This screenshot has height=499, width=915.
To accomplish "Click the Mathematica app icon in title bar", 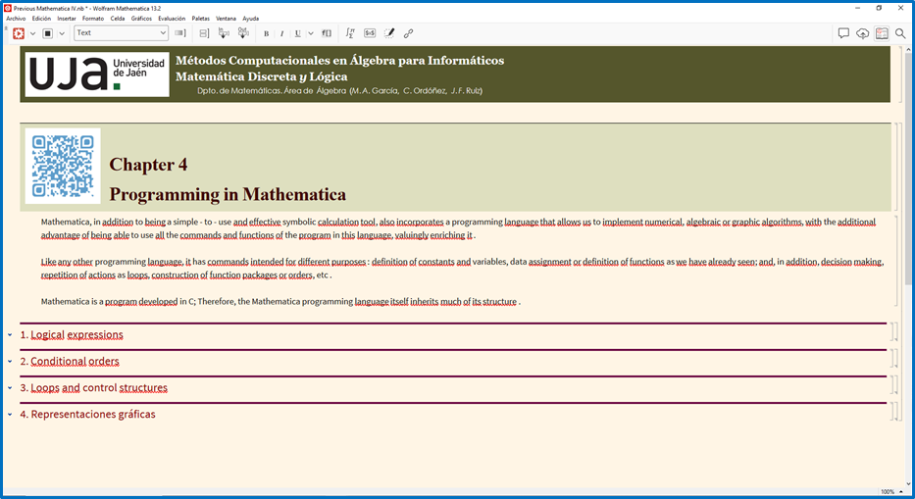I will (8, 8).
